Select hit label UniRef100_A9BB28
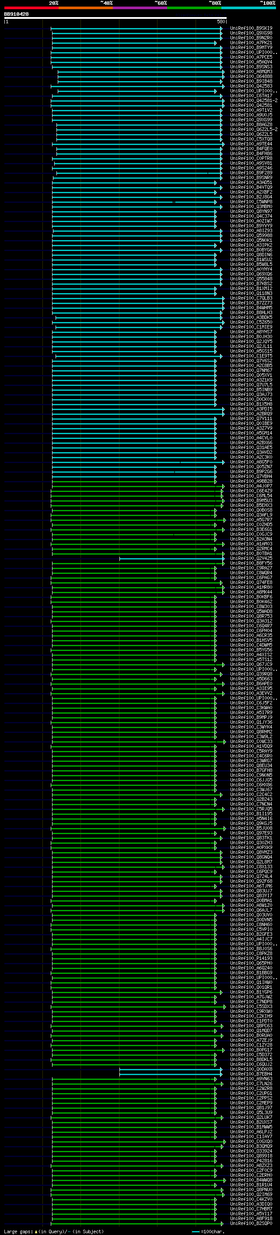Image resolution: width=280 pixels, height=1235 pixels. pos(251,481)
